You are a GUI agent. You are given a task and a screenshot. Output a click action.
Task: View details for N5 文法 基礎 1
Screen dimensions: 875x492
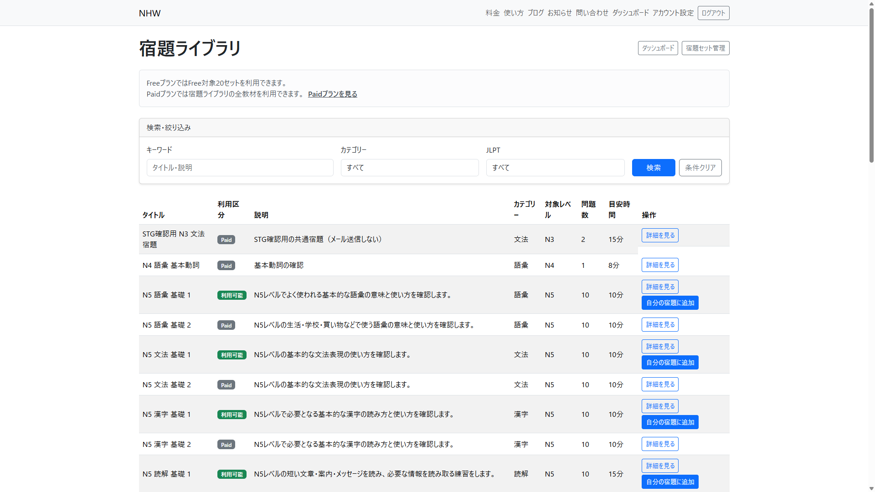tap(660, 346)
